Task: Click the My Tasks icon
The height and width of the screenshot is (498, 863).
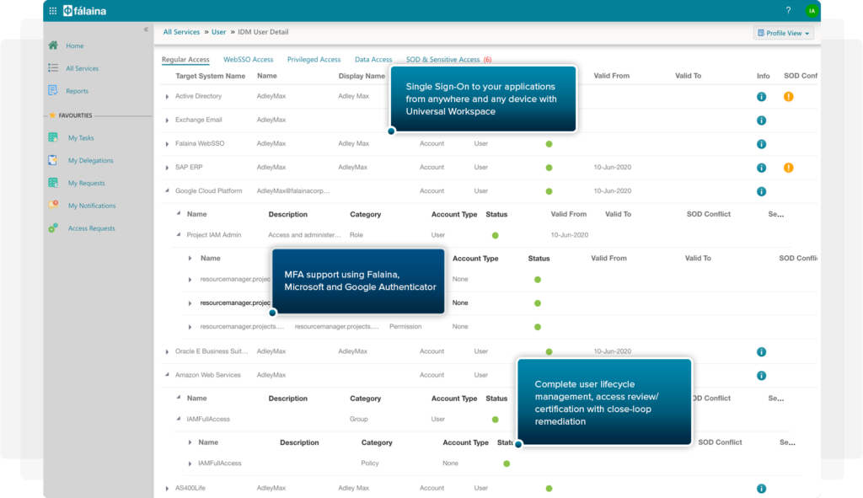Action: pyautogui.click(x=53, y=137)
